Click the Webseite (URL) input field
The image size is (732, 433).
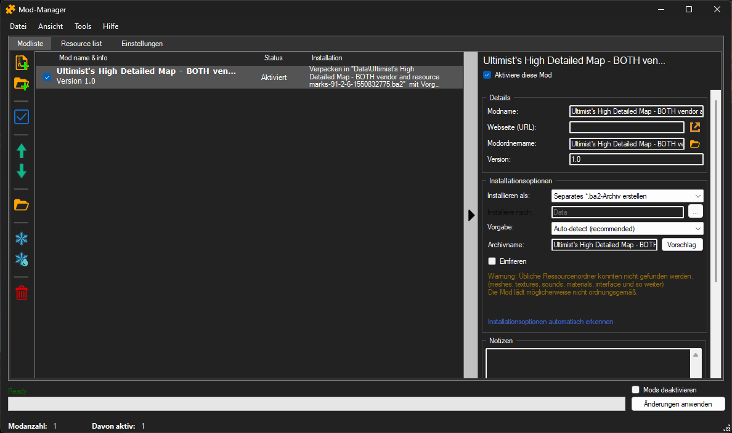click(x=627, y=127)
